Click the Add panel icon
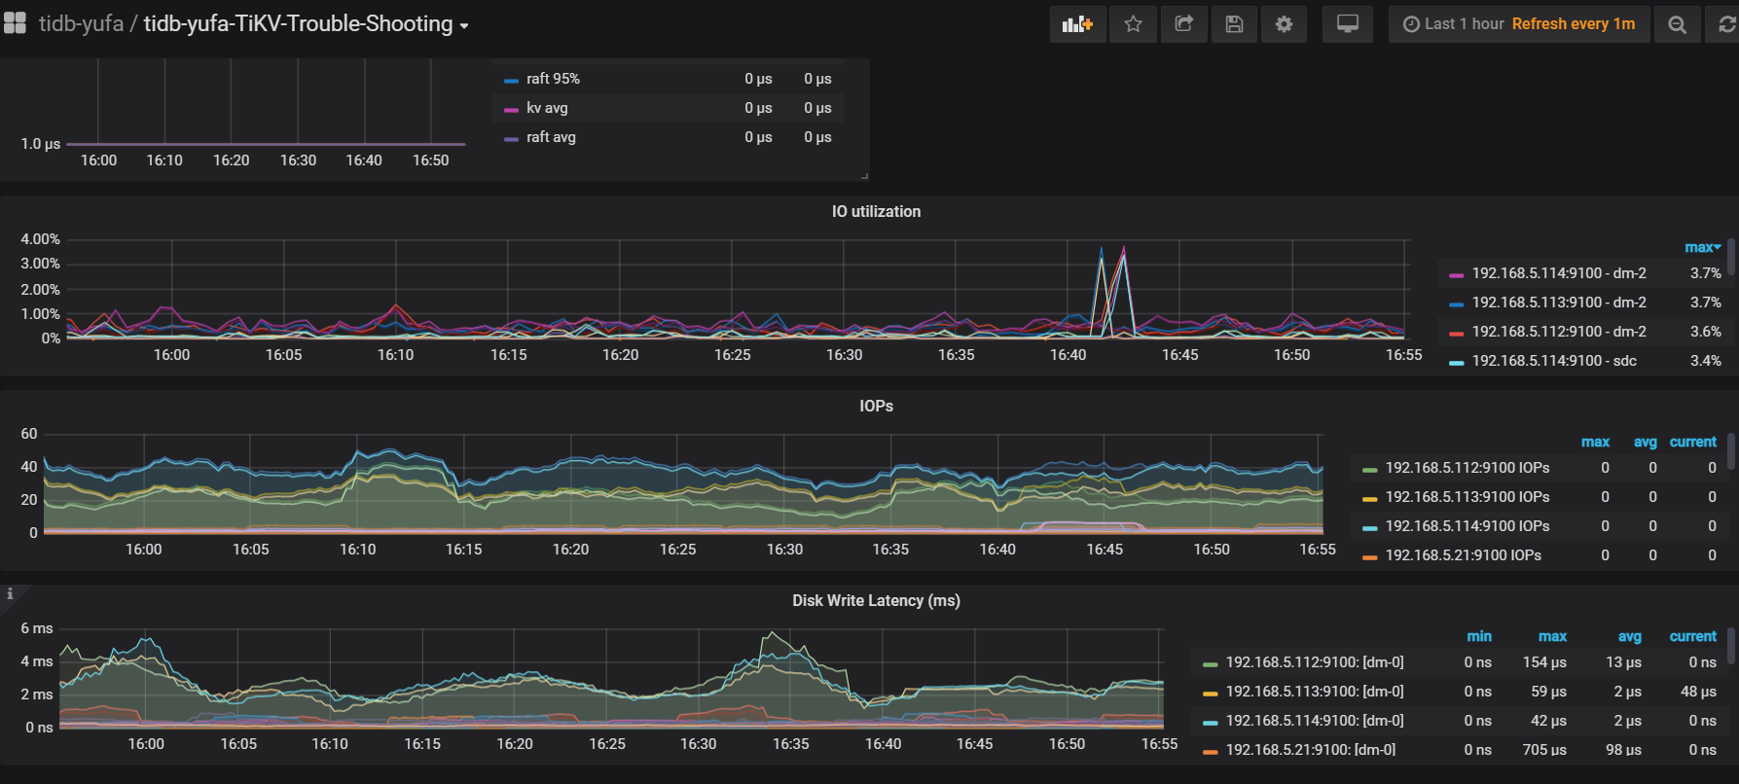This screenshot has height=784, width=1739. [x=1077, y=24]
